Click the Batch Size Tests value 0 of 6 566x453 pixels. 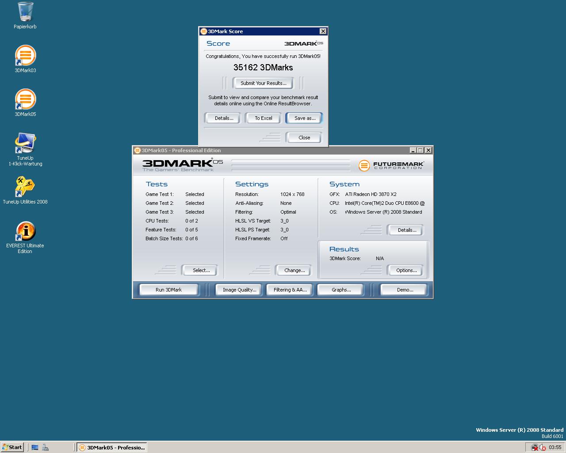[x=191, y=238]
